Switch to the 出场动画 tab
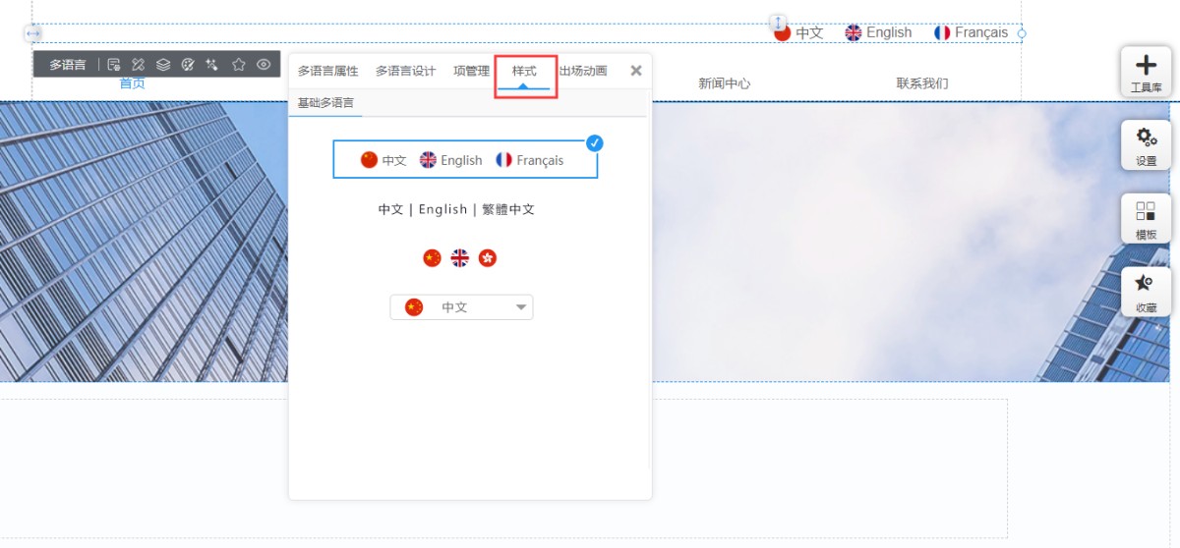1180x548 pixels. point(583,71)
